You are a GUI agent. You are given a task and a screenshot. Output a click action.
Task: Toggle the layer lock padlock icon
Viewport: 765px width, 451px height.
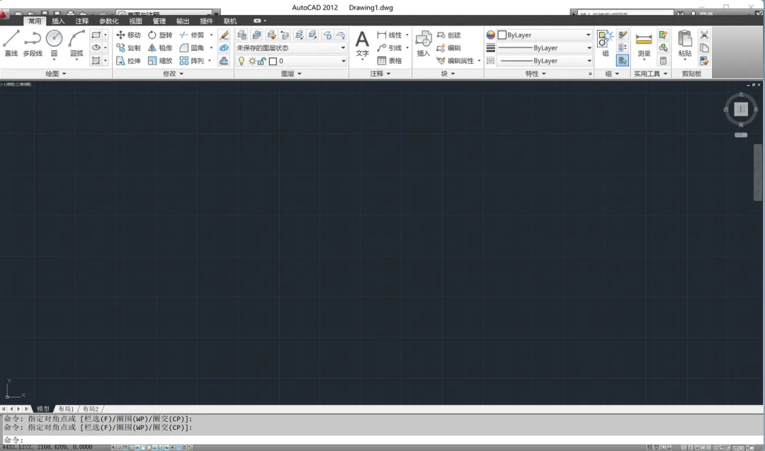pos(262,61)
